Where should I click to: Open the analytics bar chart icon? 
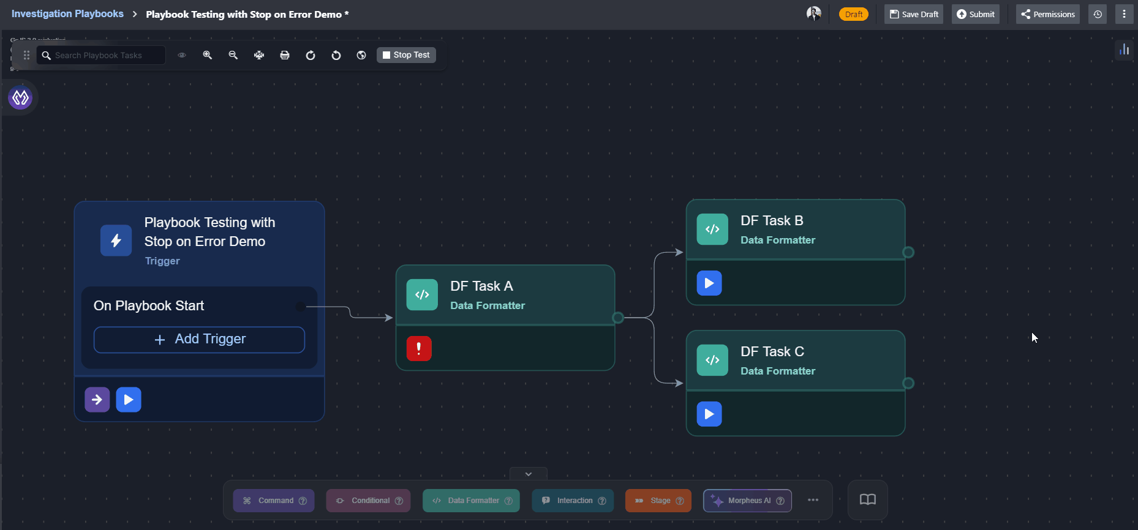tap(1124, 50)
